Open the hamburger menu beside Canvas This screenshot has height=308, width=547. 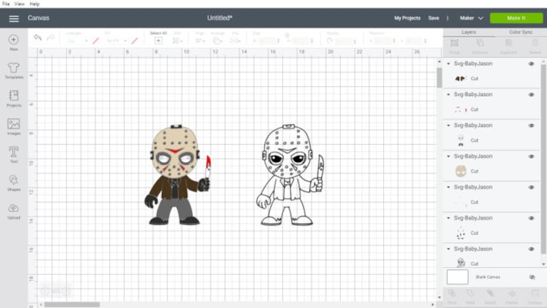click(x=14, y=19)
